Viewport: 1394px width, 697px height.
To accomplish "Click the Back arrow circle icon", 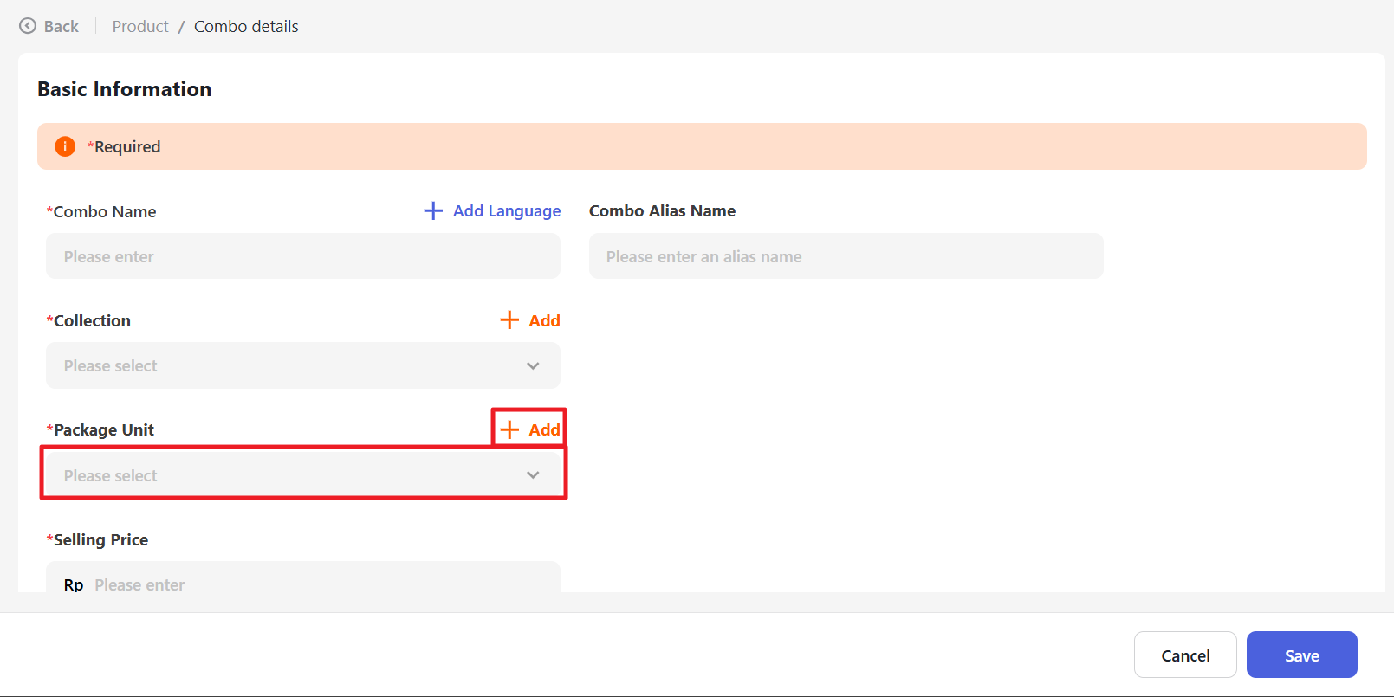I will [28, 26].
